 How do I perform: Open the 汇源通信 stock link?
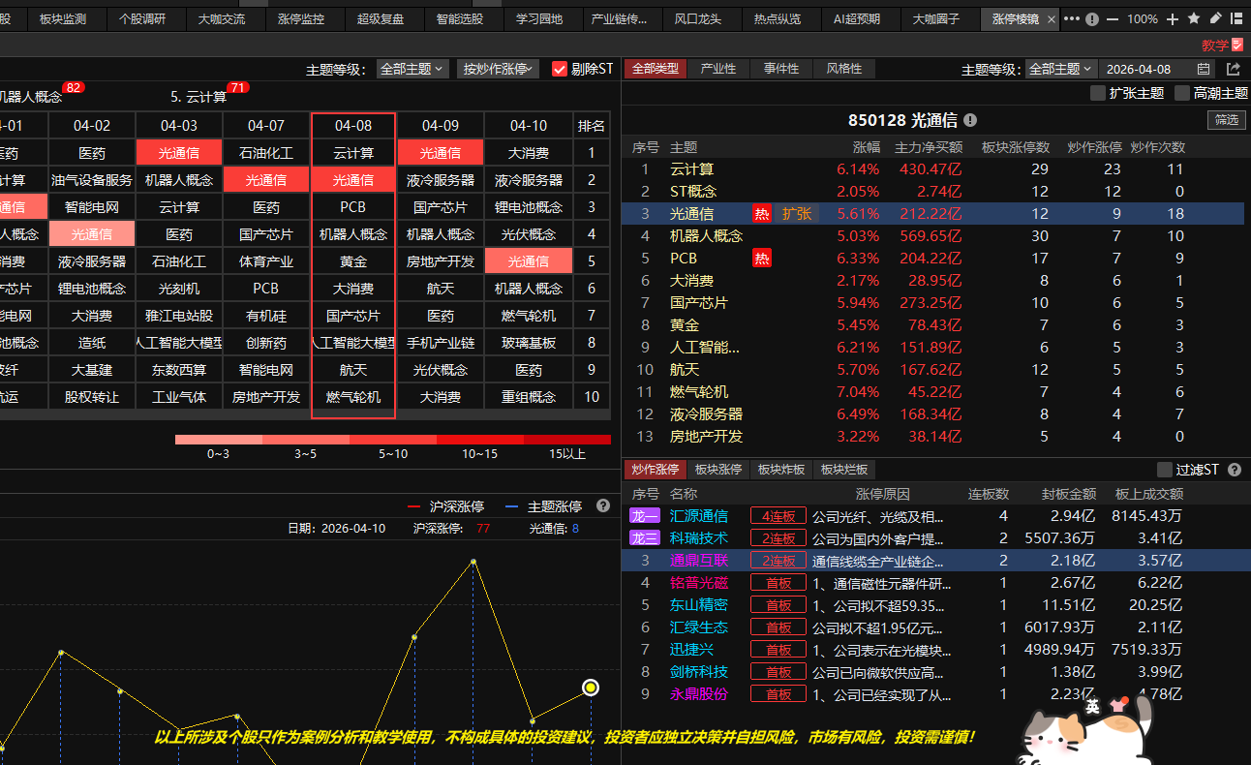pos(698,516)
